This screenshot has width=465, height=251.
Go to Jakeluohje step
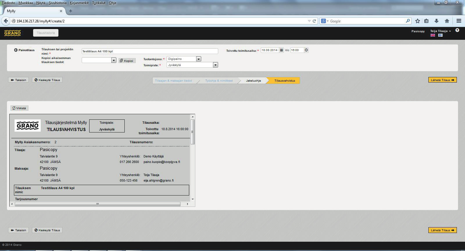[253, 81]
